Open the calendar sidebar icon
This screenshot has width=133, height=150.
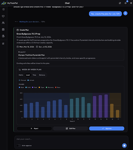pos(3,29)
